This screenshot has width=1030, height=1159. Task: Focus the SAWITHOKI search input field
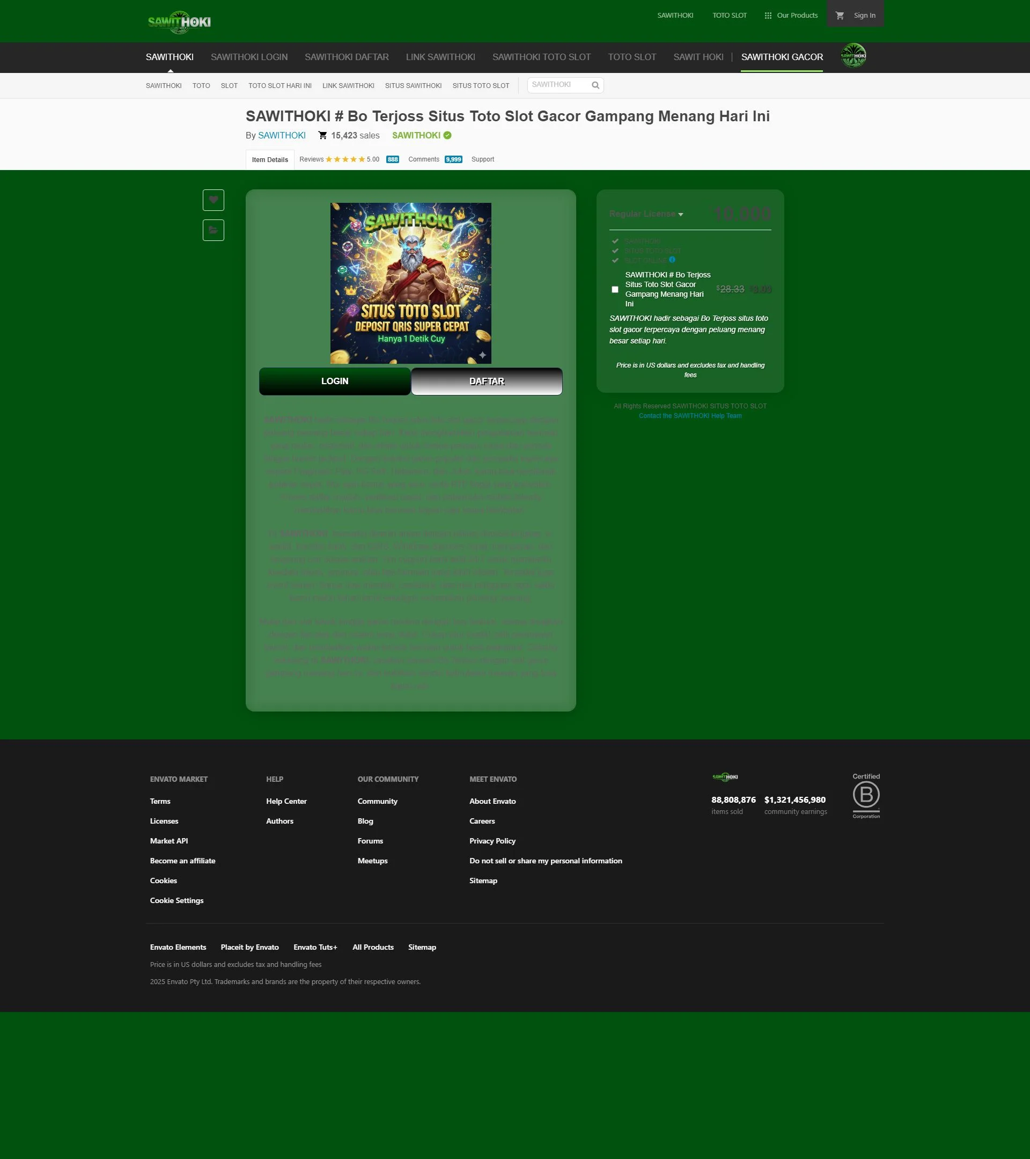[558, 85]
